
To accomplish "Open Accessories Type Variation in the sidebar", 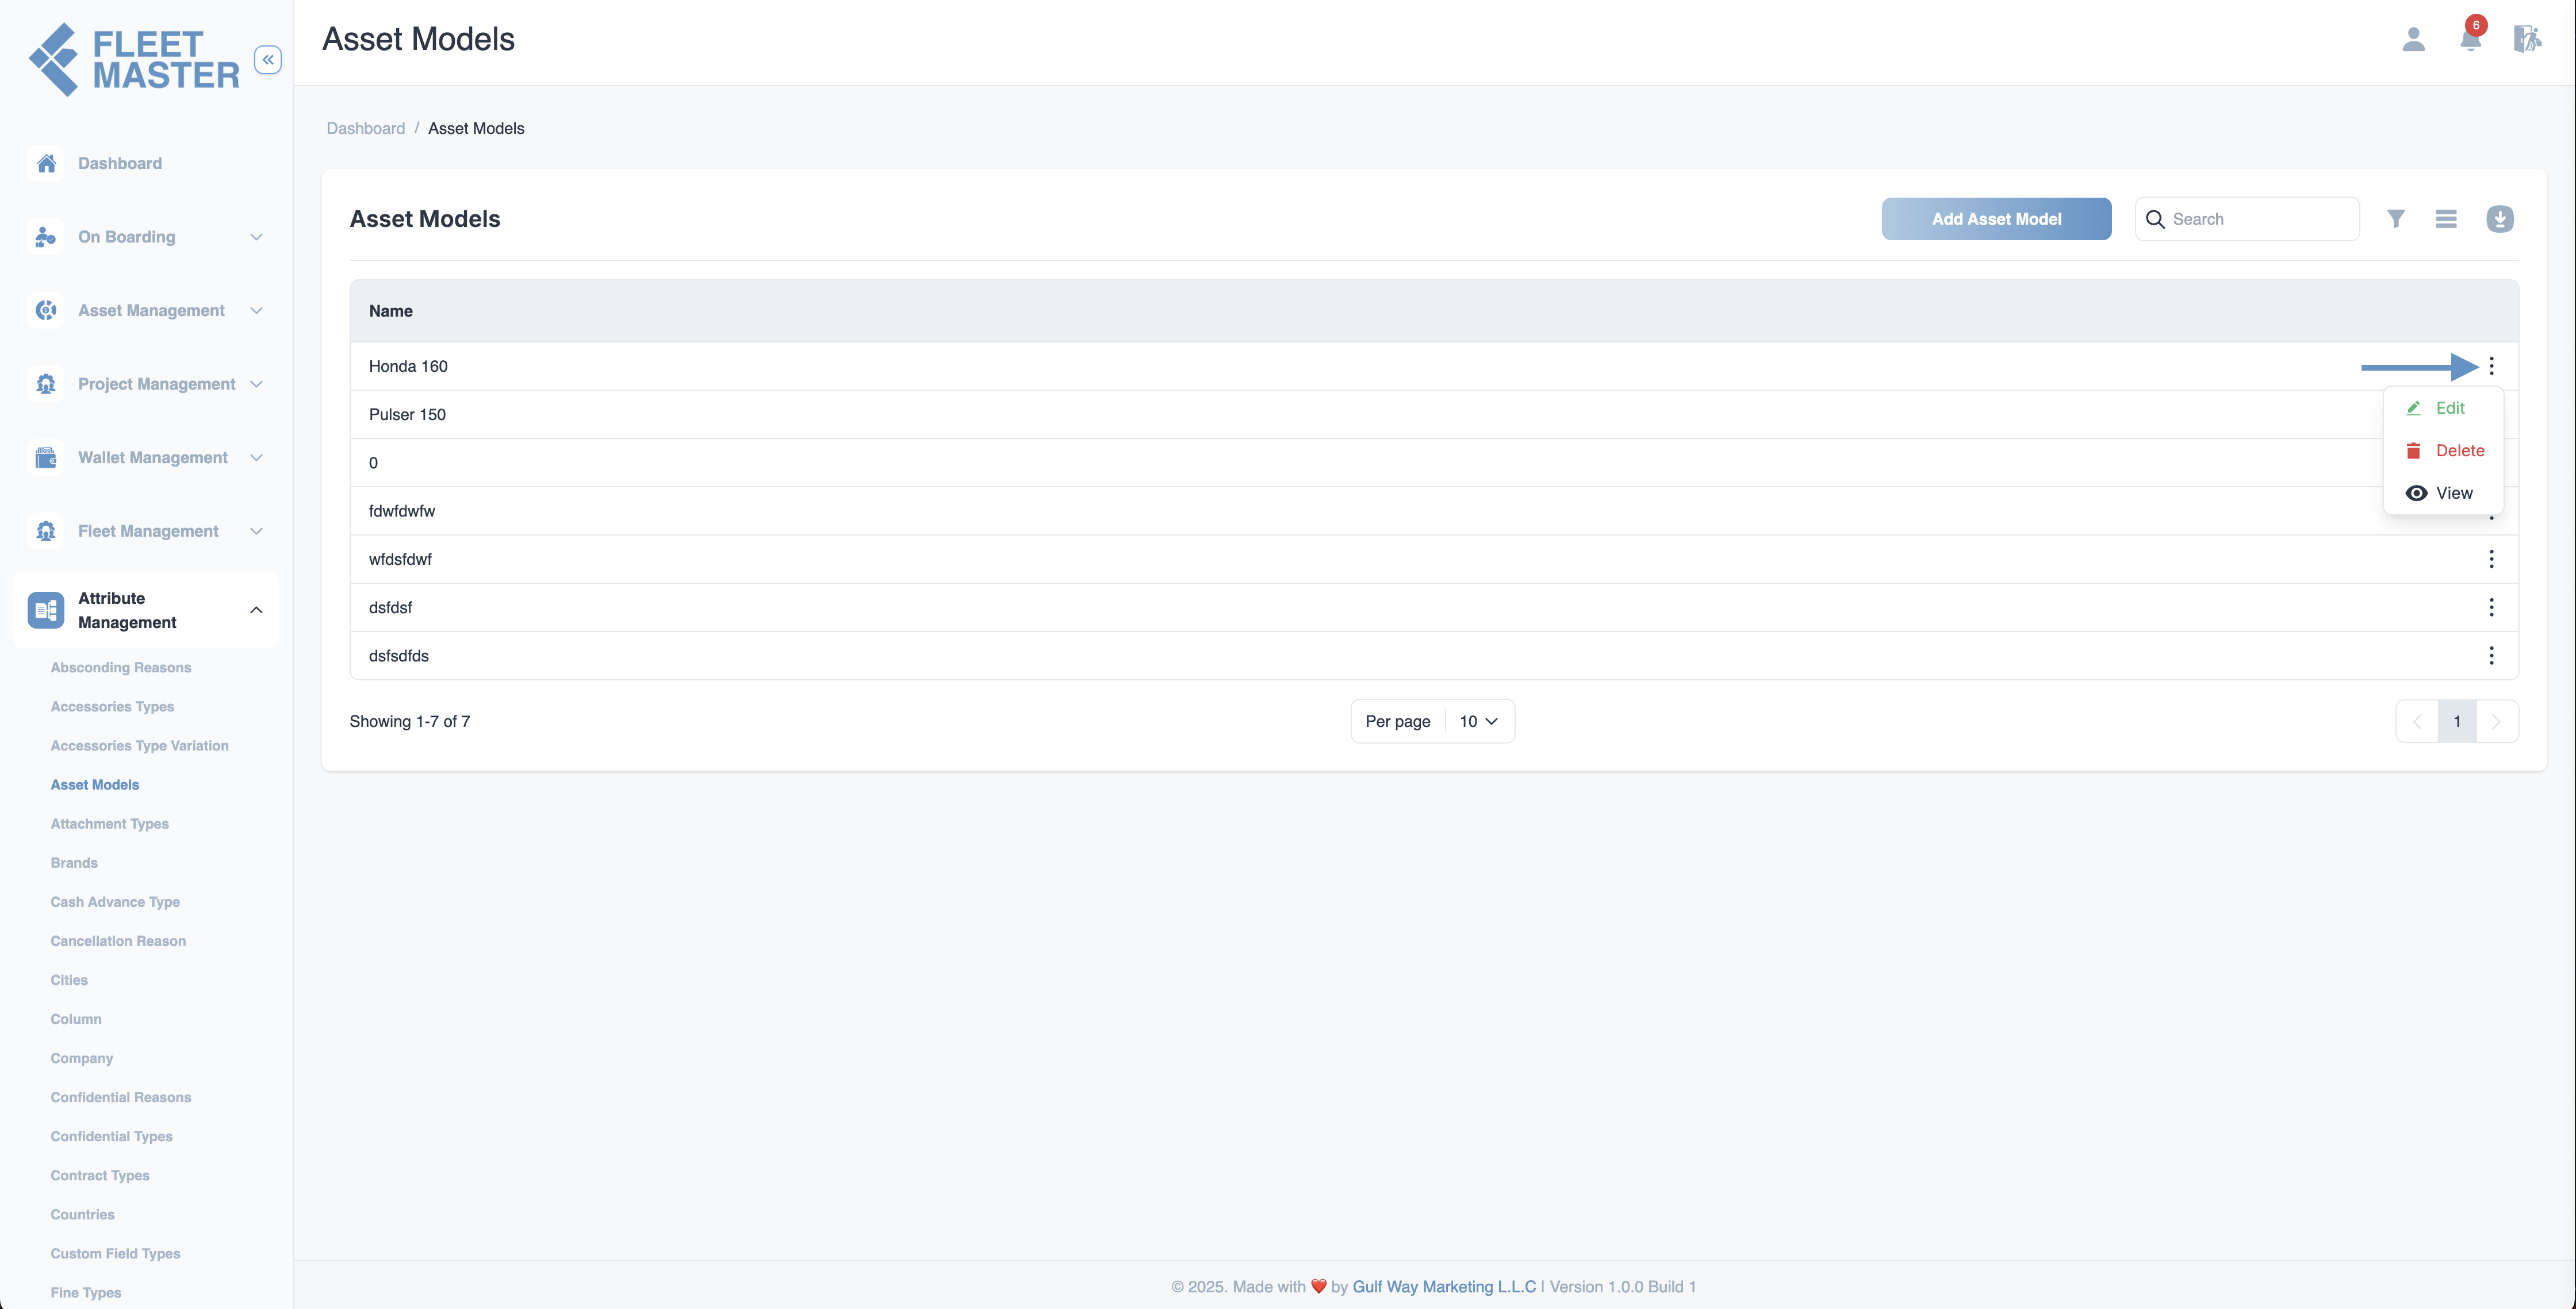I will tap(140, 745).
